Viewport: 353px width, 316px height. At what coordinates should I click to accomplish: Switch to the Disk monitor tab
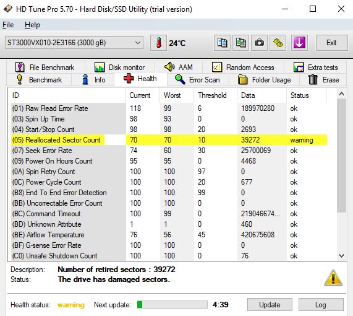120,68
